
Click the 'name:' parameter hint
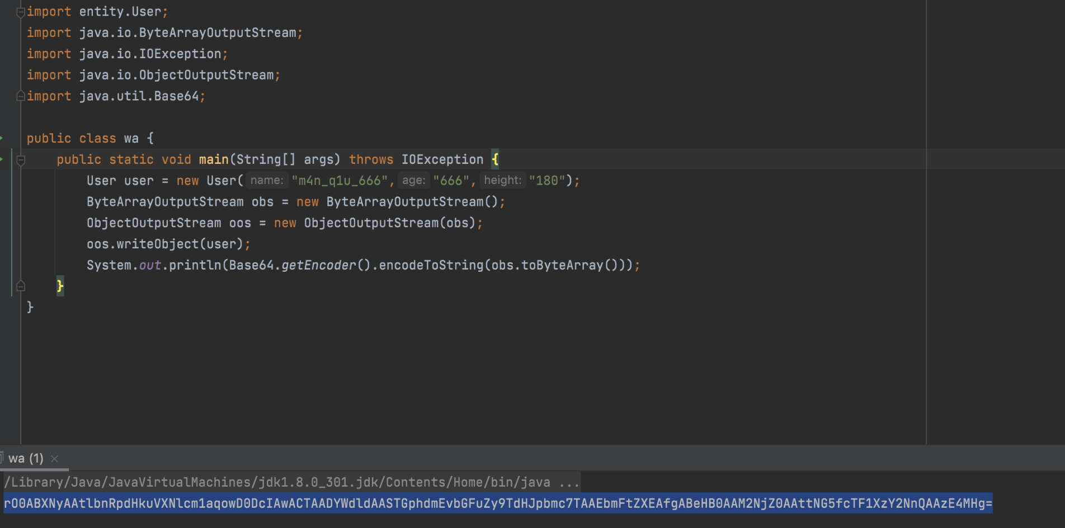[x=267, y=180]
